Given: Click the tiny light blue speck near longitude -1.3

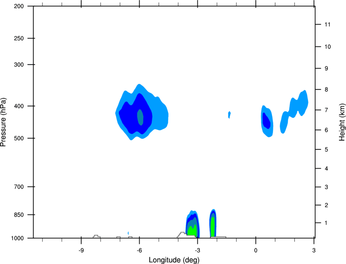Looking at the screenshot, I should [x=230, y=115].
